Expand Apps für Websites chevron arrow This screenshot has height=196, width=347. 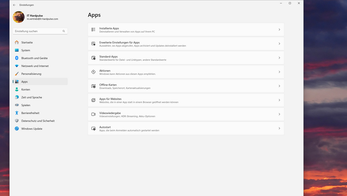coord(279,100)
